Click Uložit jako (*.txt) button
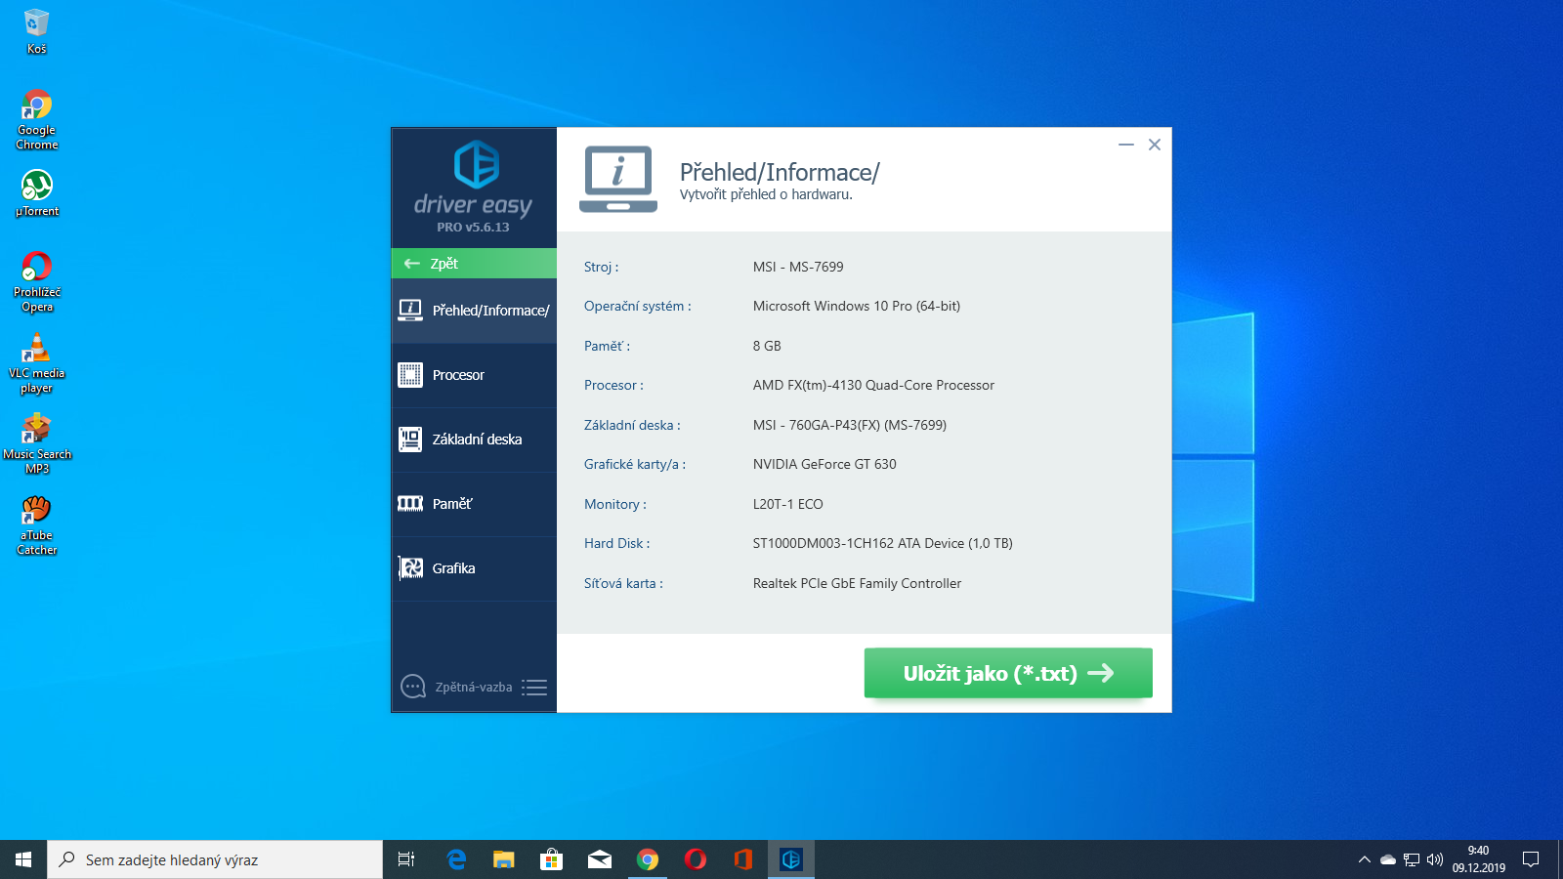This screenshot has height=879, width=1563. pos(1008,673)
